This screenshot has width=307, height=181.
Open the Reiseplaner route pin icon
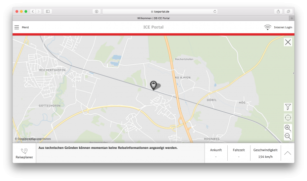(24, 151)
